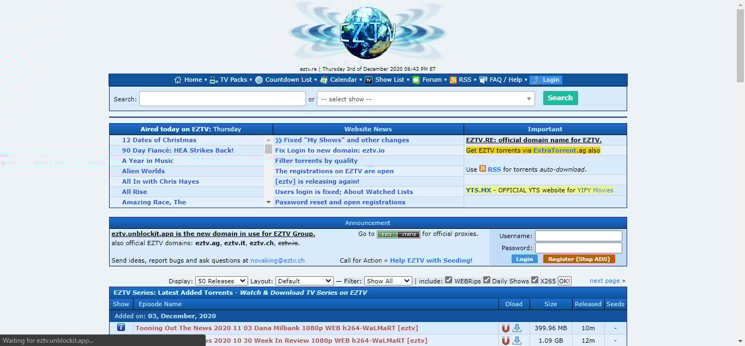Viewport: 745px width, 346px height.
Task: Click the TV Packs camera icon
Action: (214, 80)
